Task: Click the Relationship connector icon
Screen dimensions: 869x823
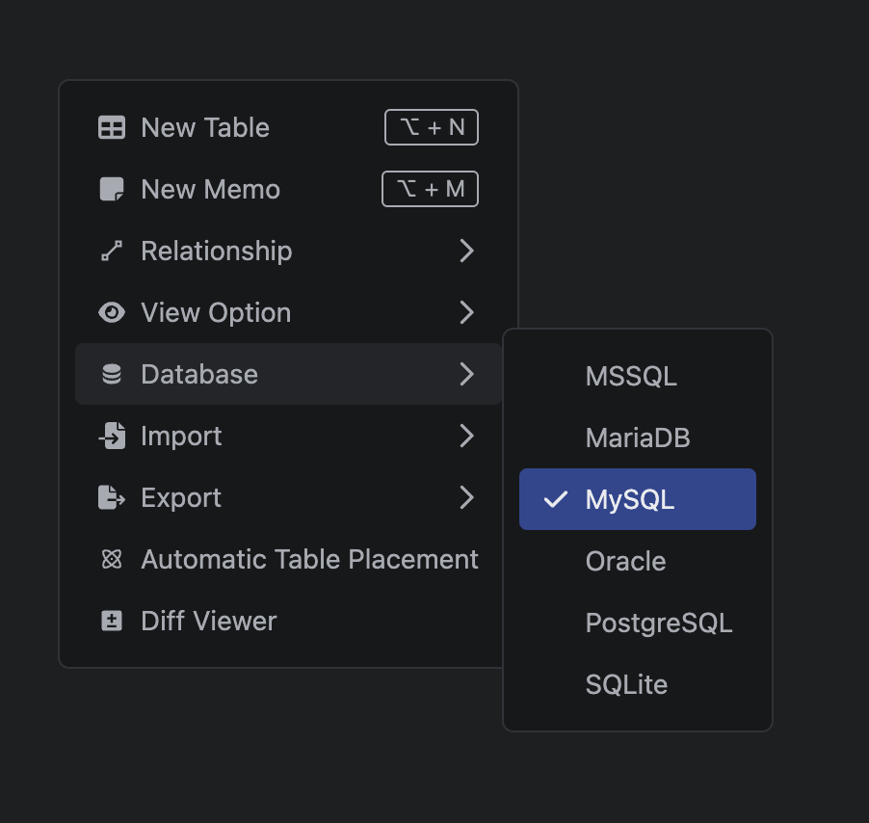Action: click(x=112, y=252)
